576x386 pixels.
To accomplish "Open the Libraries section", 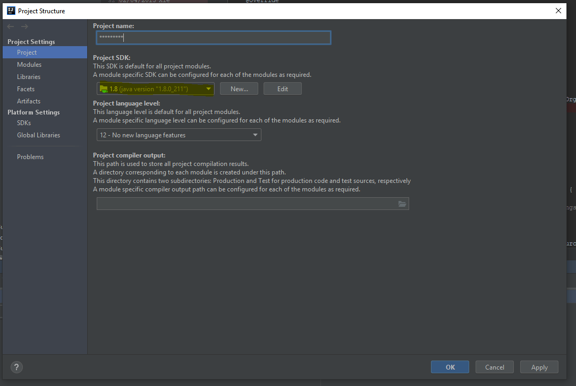I will (x=29, y=76).
